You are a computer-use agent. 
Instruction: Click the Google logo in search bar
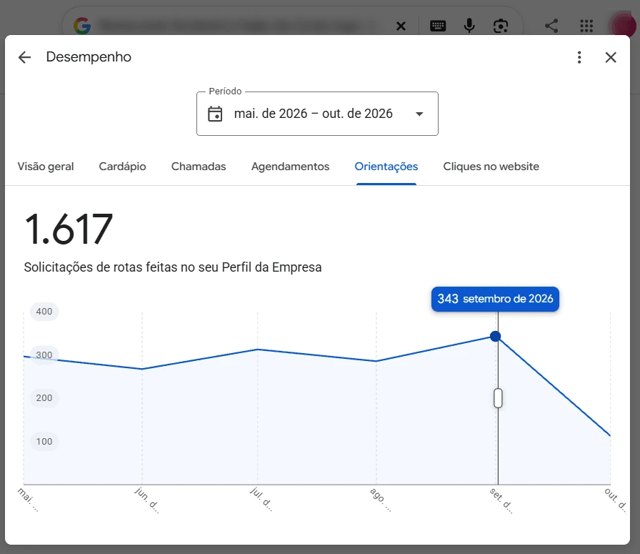pyautogui.click(x=82, y=26)
